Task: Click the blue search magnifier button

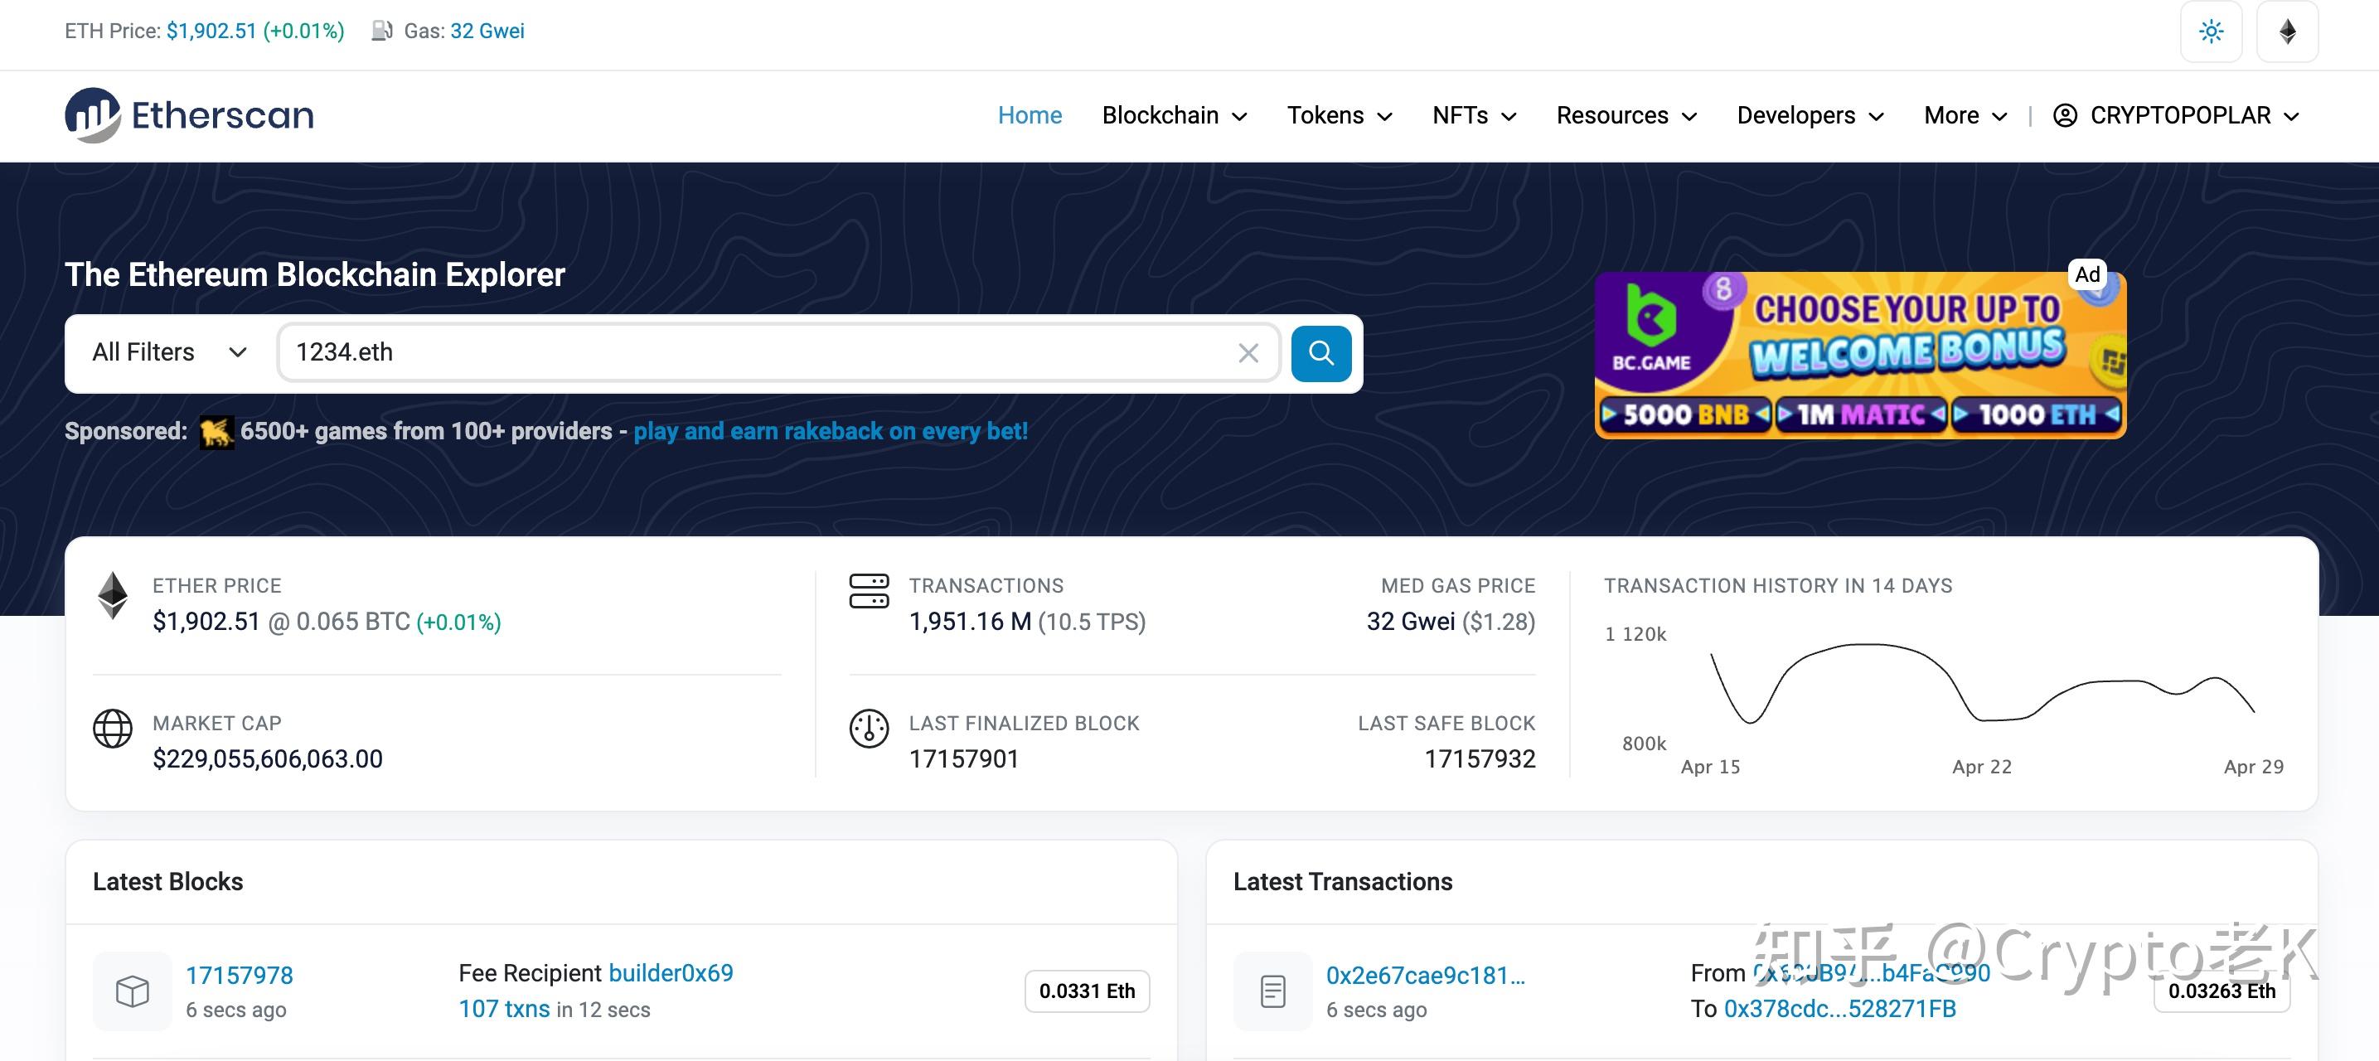Action: 1320,353
